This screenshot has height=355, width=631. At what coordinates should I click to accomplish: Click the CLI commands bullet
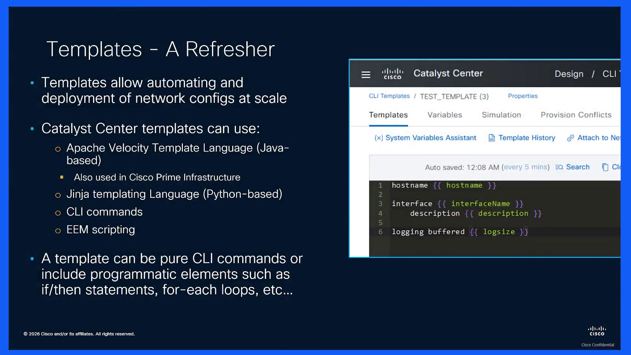[x=105, y=212]
